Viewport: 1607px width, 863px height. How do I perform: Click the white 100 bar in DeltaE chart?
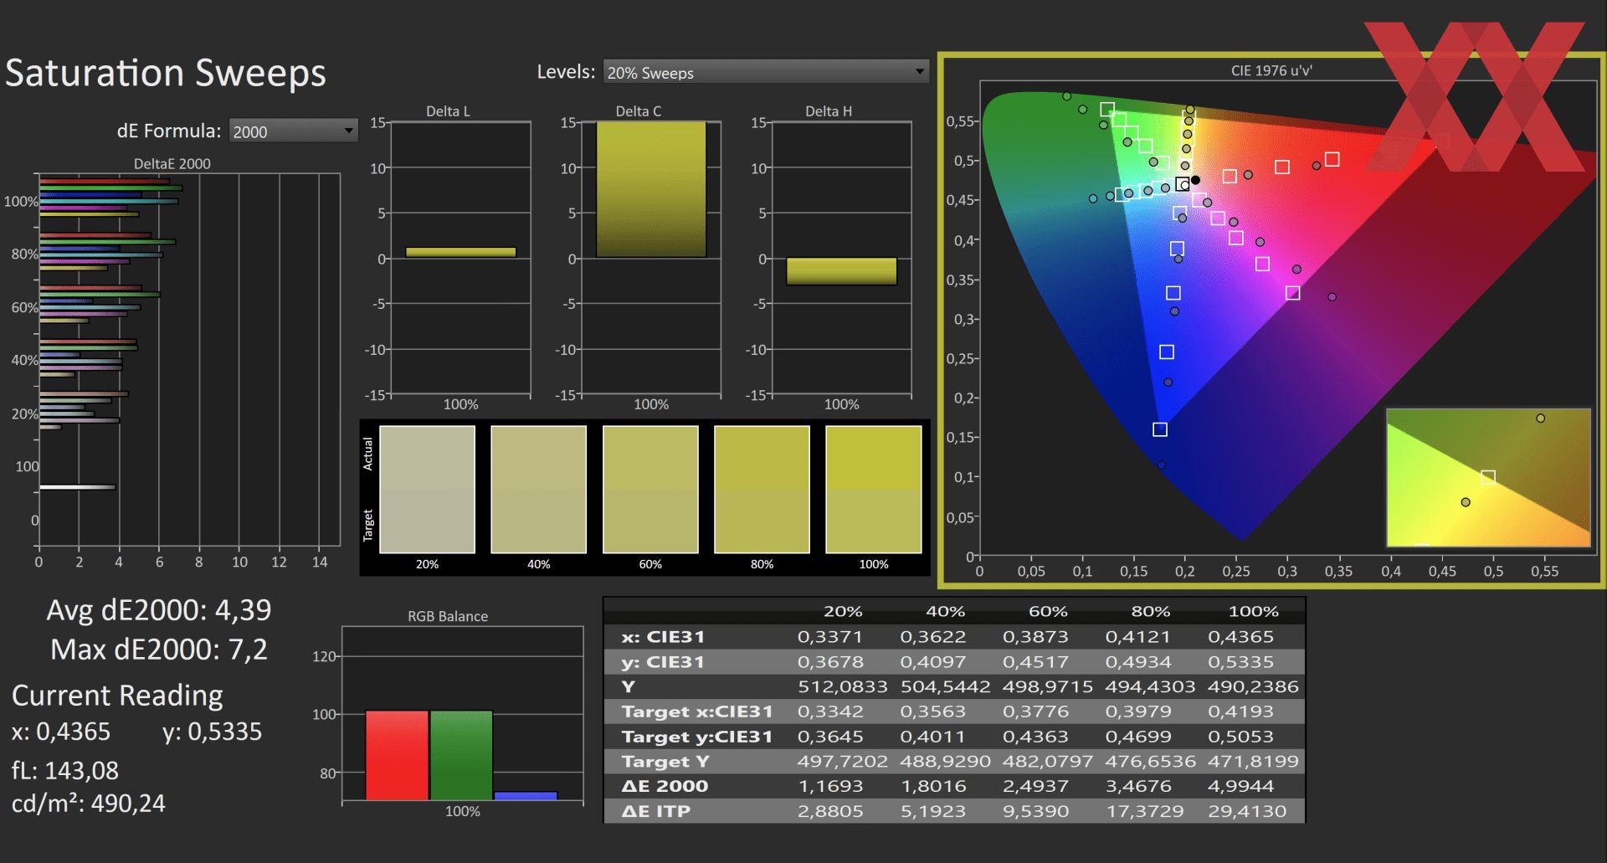77,486
